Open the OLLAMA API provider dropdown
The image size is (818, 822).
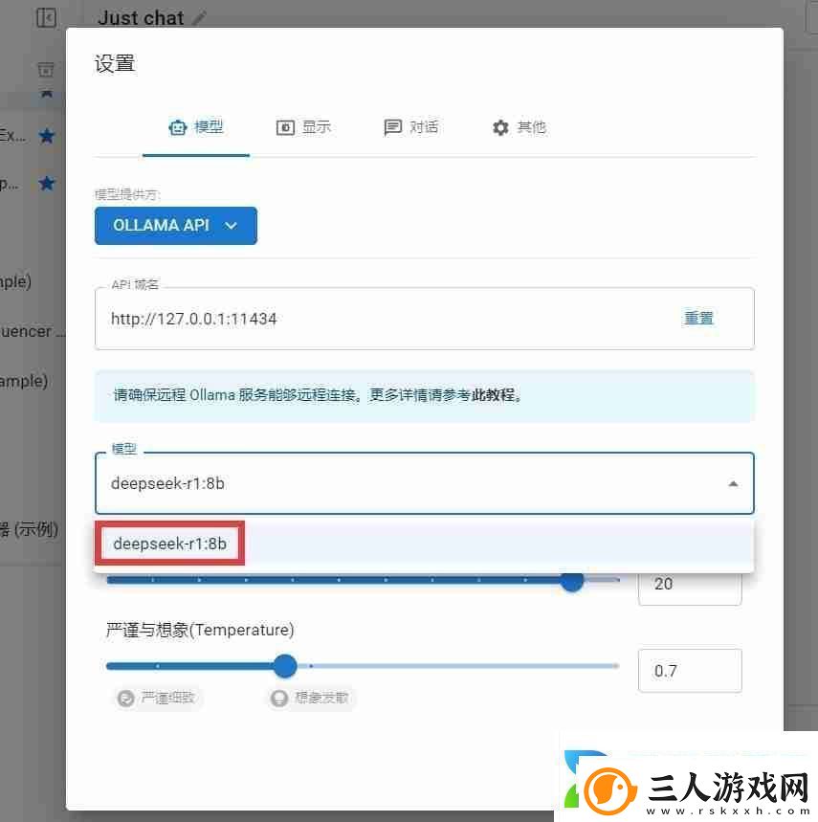pos(176,226)
